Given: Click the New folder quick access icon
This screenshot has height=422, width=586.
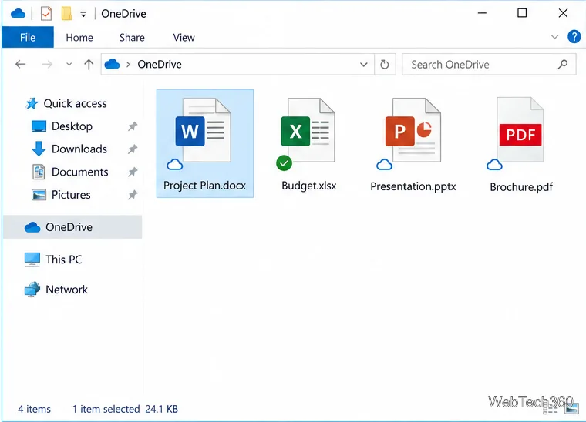Looking at the screenshot, I should [66, 13].
